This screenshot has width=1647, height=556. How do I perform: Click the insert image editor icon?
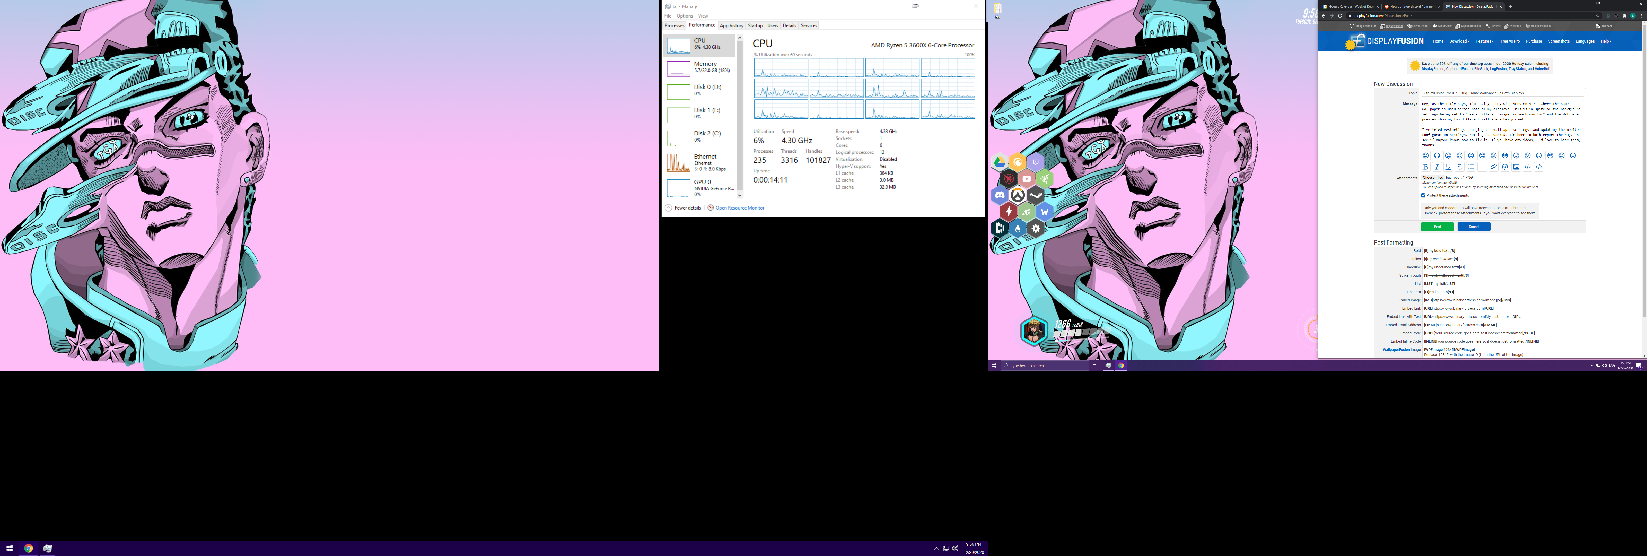tap(1516, 167)
